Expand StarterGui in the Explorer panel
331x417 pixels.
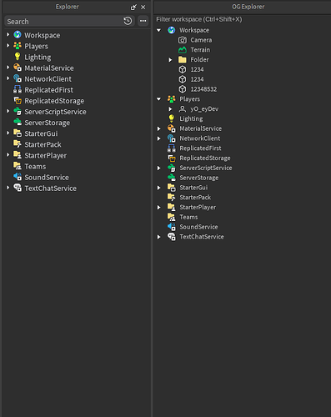point(8,133)
